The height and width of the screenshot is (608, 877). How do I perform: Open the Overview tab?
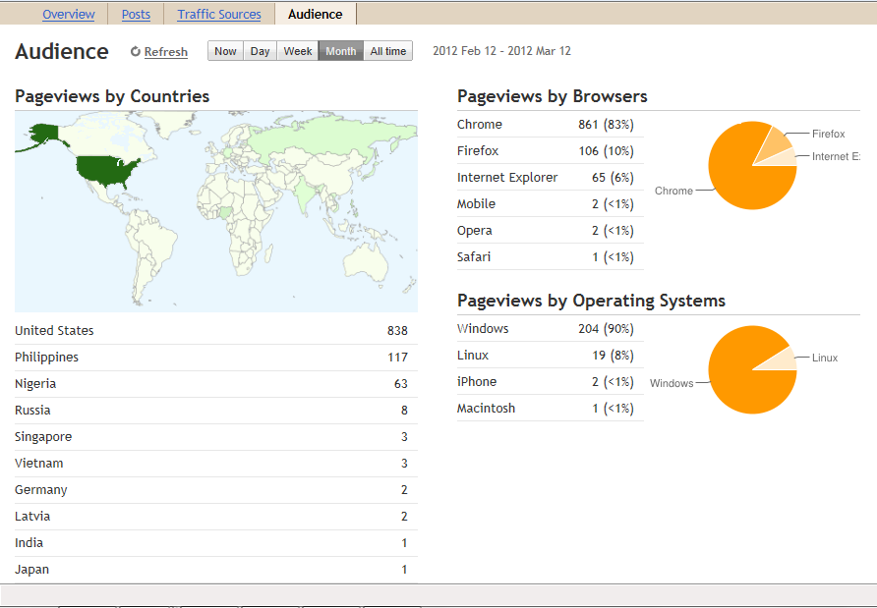coord(68,14)
